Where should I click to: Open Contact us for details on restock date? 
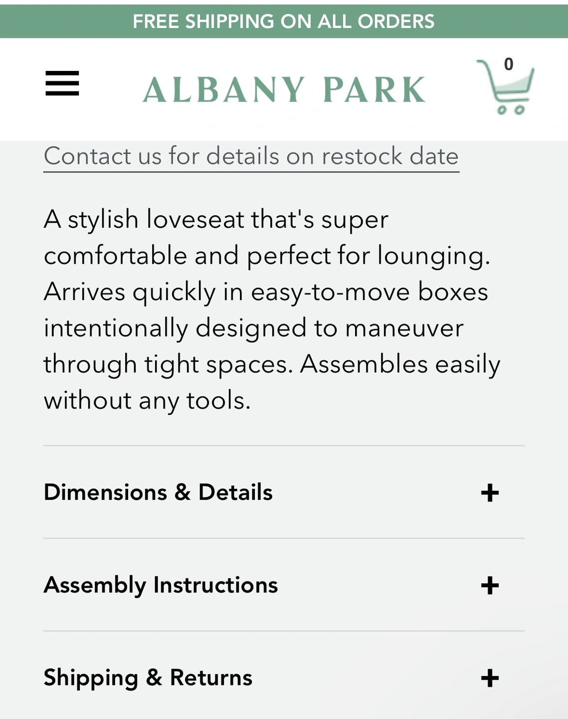tap(251, 156)
